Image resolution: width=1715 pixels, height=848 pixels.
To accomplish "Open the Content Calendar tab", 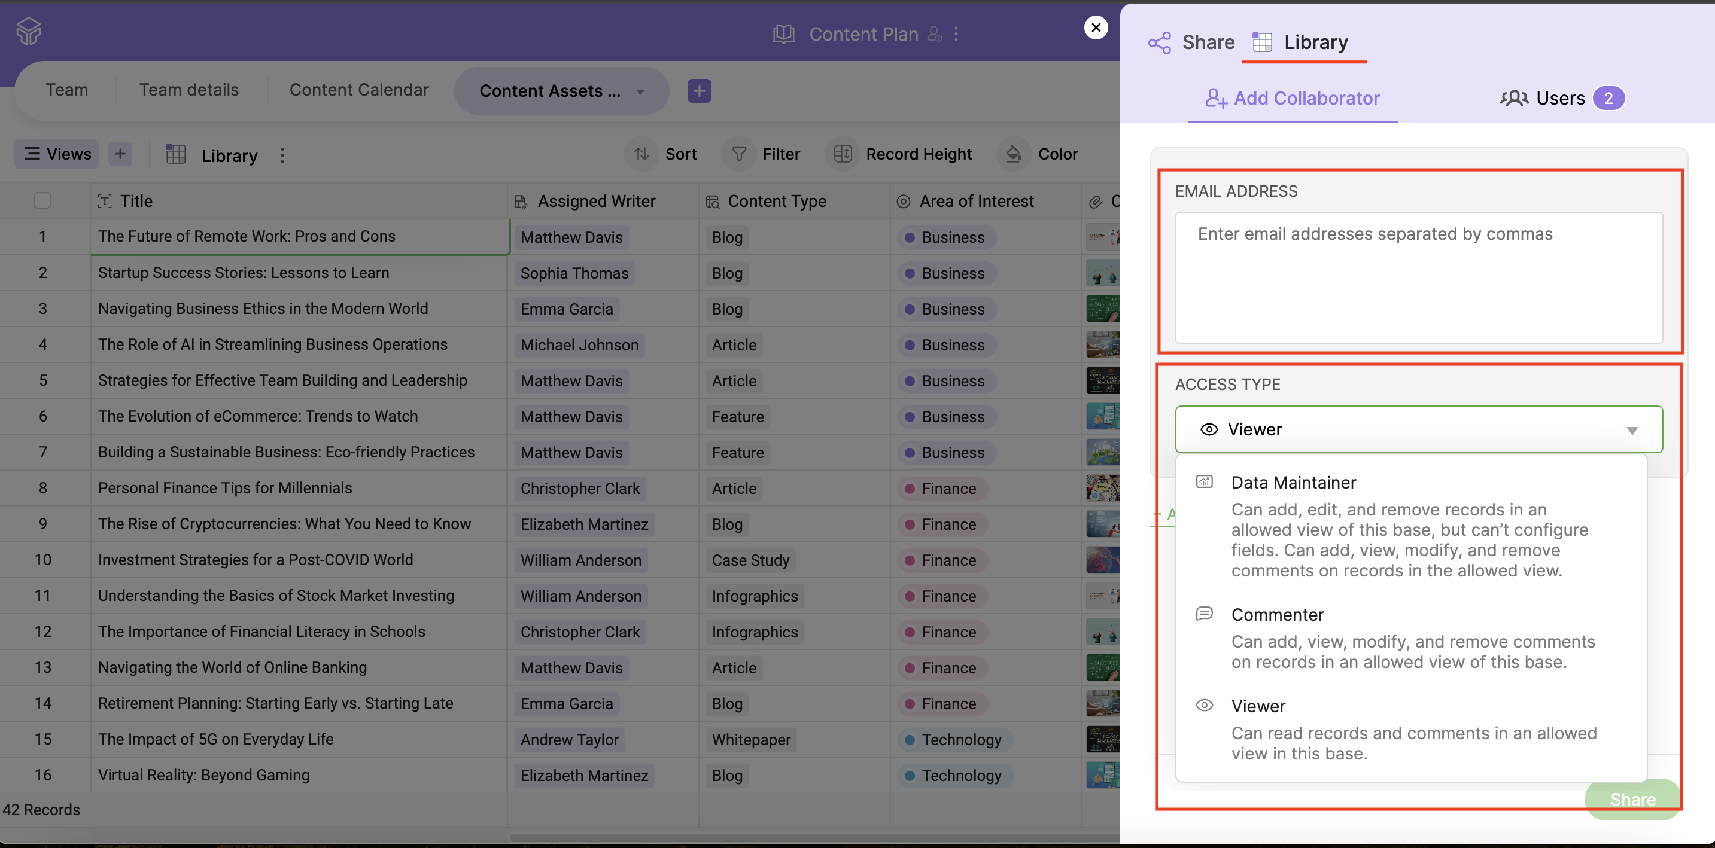I will (359, 90).
